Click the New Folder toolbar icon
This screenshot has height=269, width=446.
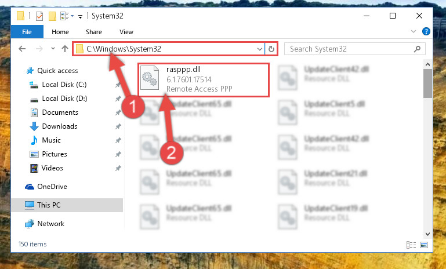(x=52, y=16)
